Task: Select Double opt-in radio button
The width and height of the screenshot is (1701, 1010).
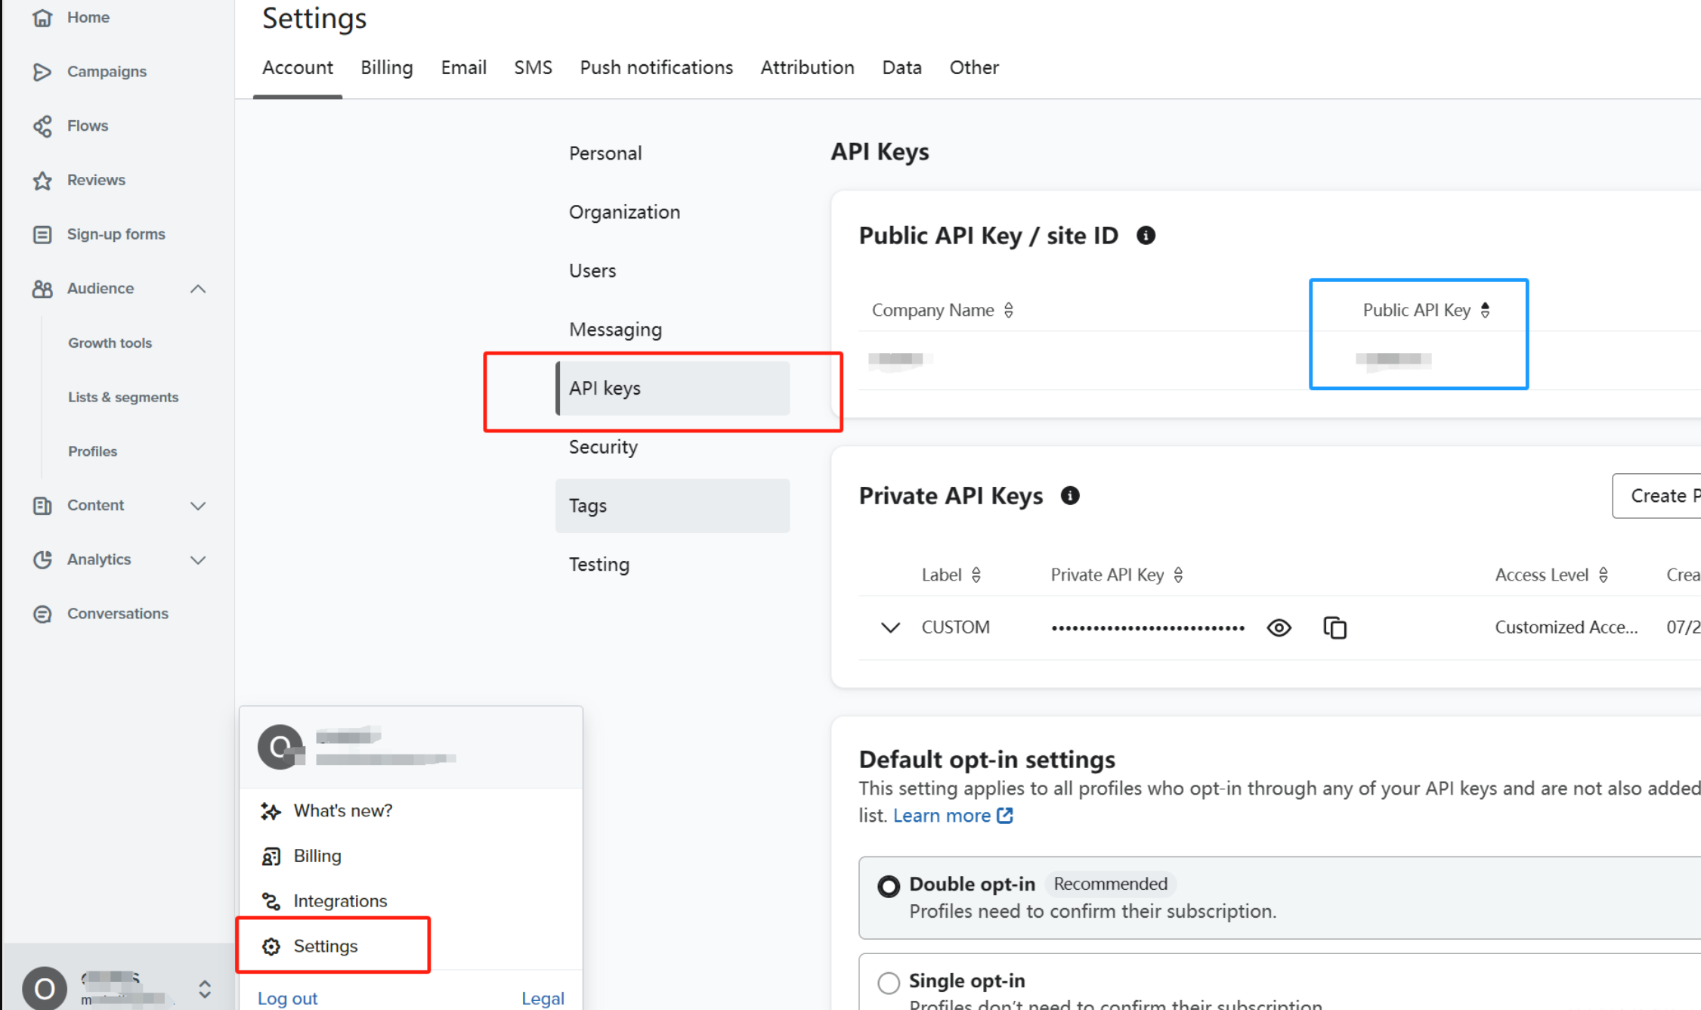Action: (889, 886)
